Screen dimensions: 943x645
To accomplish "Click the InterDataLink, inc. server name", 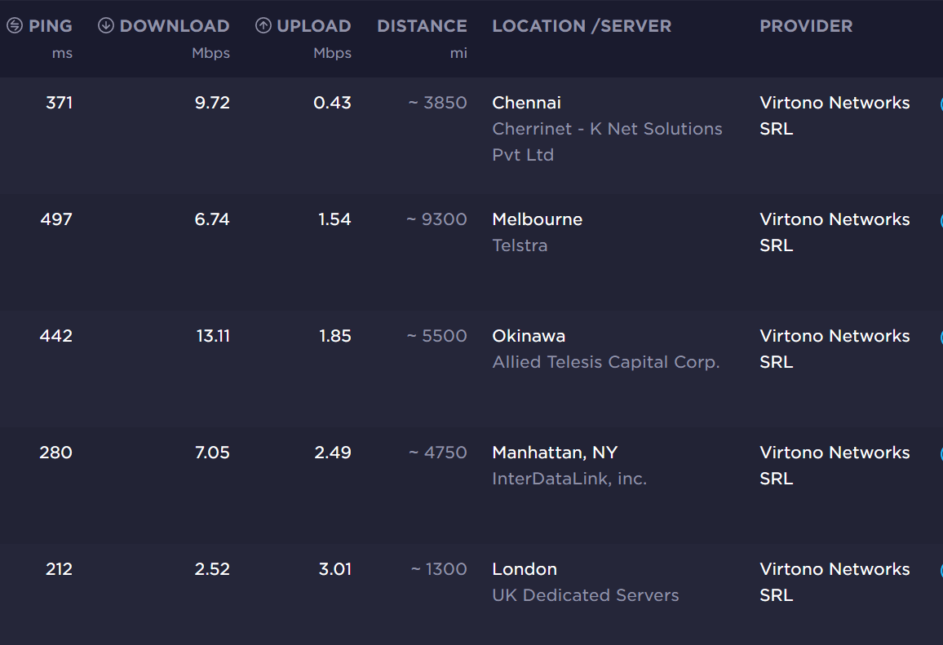I will [569, 479].
